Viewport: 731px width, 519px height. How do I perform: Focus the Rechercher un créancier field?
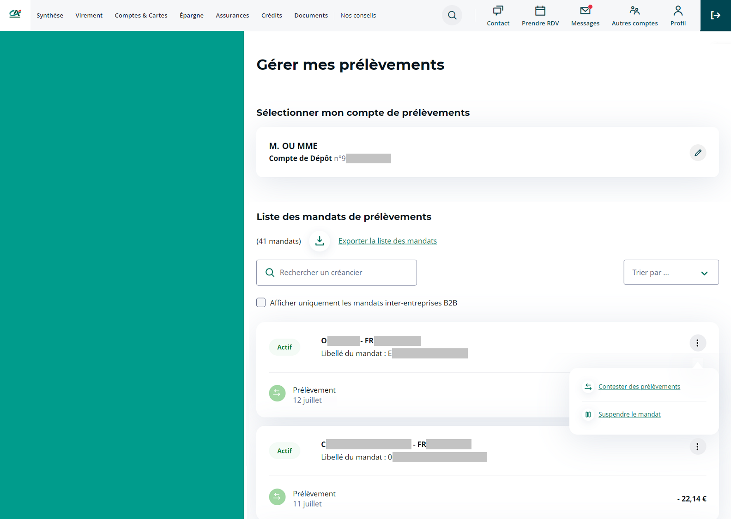coord(342,273)
